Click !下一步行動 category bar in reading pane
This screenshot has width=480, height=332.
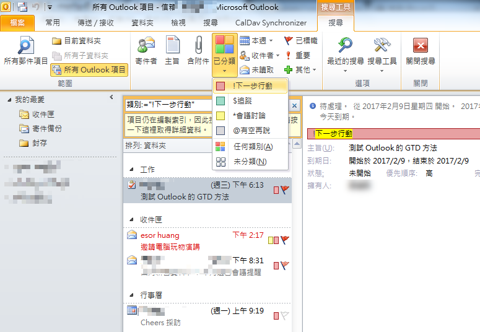pos(393,134)
